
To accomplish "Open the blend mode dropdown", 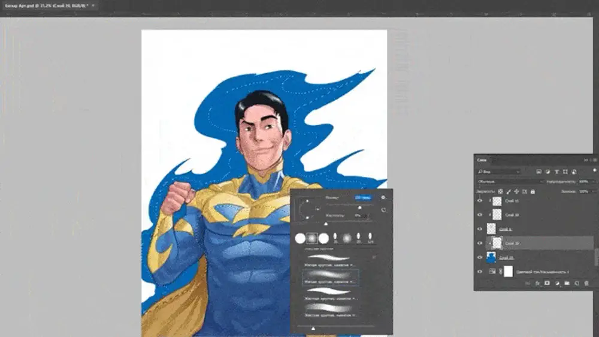I will click(x=509, y=181).
